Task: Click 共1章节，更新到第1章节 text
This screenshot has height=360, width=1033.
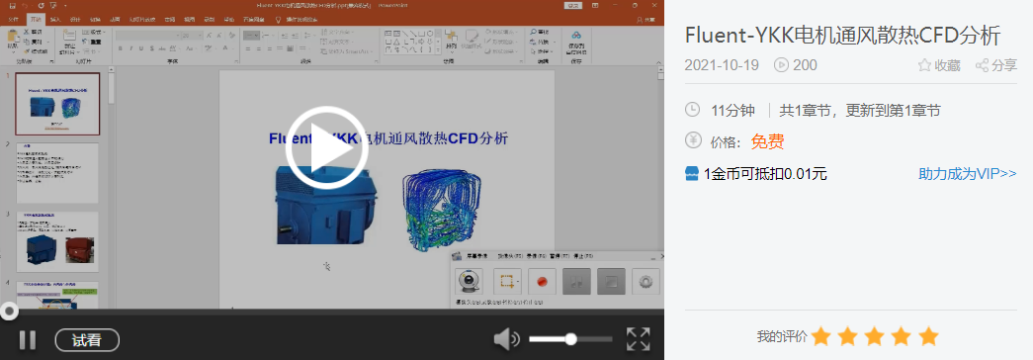Action: tap(860, 110)
